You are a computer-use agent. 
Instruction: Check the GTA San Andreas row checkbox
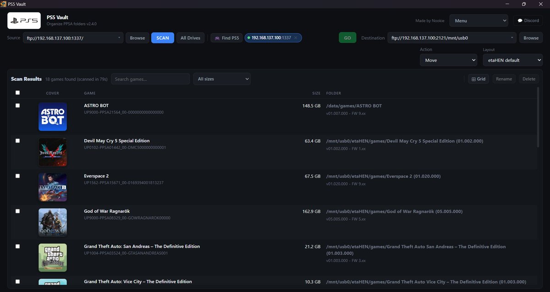pos(17,246)
